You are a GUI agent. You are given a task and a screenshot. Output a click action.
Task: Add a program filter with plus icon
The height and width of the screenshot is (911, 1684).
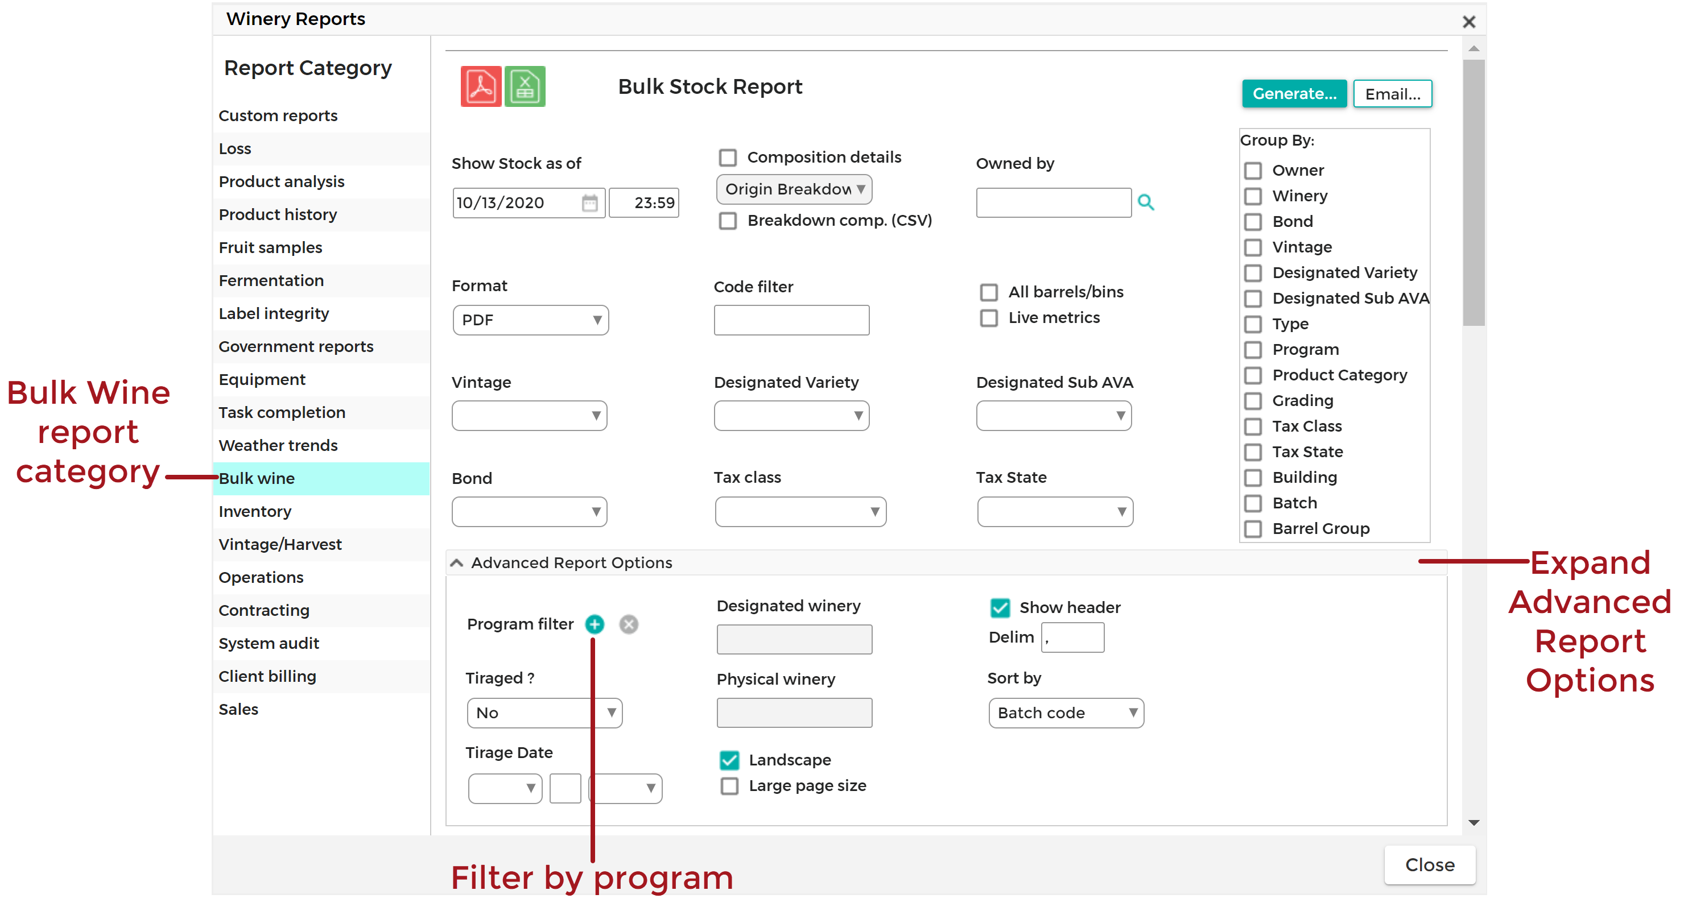coord(595,624)
